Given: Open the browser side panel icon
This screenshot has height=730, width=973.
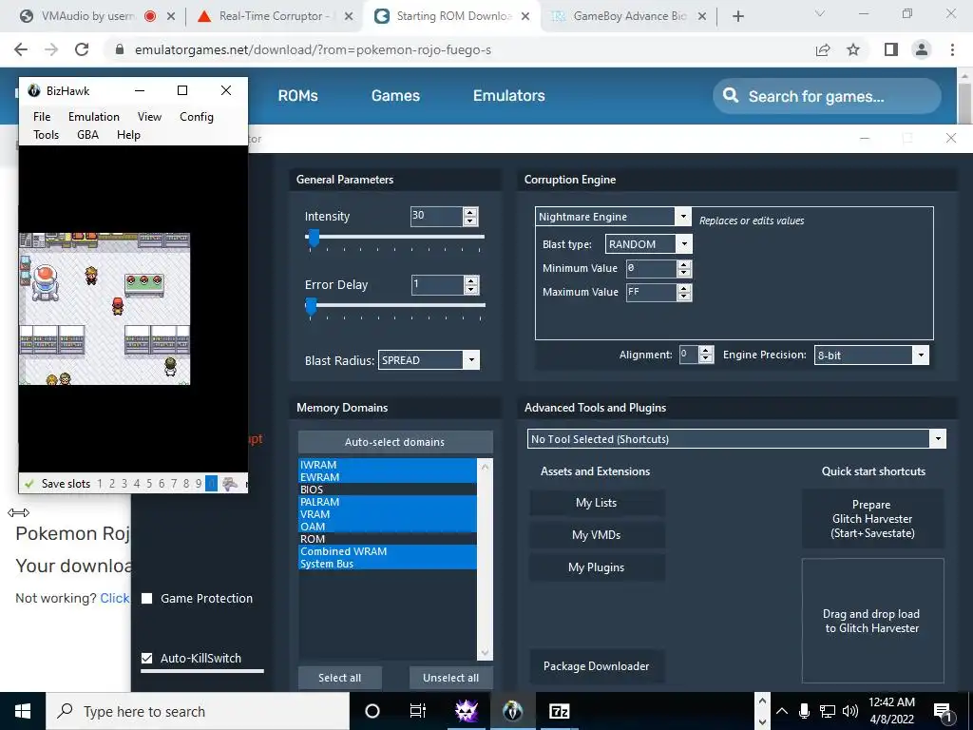Looking at the screenshot, I should (891, 49).
